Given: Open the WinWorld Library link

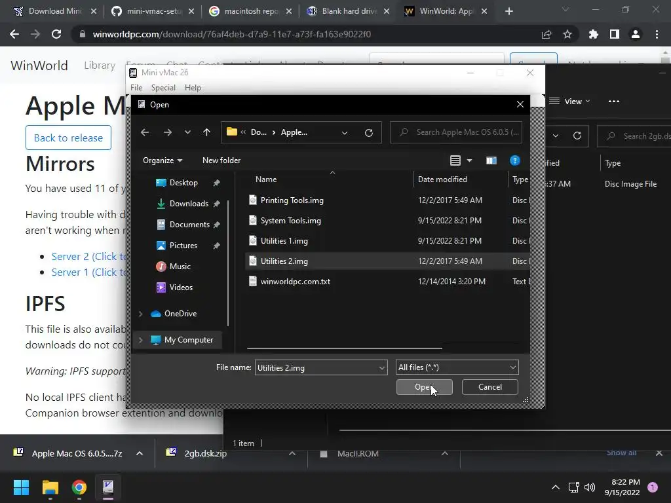Looking at the screenshot, I should coord(100,65).
